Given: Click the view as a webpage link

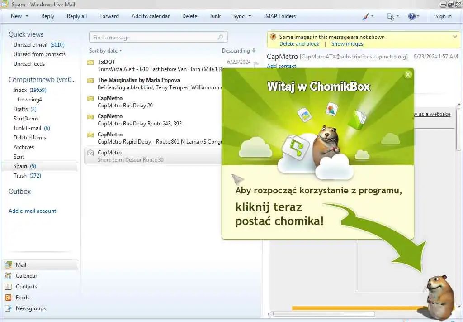Looking at the screenshot, I should pos(433,114).
